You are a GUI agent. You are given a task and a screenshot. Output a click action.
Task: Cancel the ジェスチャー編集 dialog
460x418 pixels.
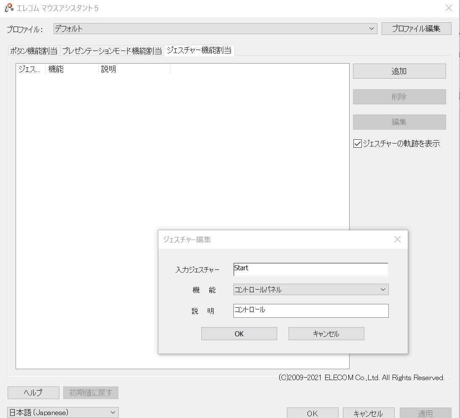point(326,333)
